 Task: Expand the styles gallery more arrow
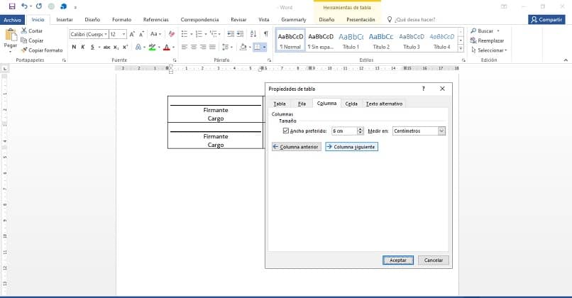pos(461,48)
